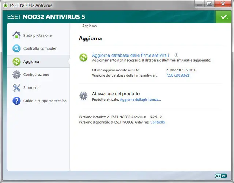The width and height of the screenshot is (234, 183).
Task: Click the date 21/06/2012 15:18:09
Action: pyautogui.click(x=181, y=70)
